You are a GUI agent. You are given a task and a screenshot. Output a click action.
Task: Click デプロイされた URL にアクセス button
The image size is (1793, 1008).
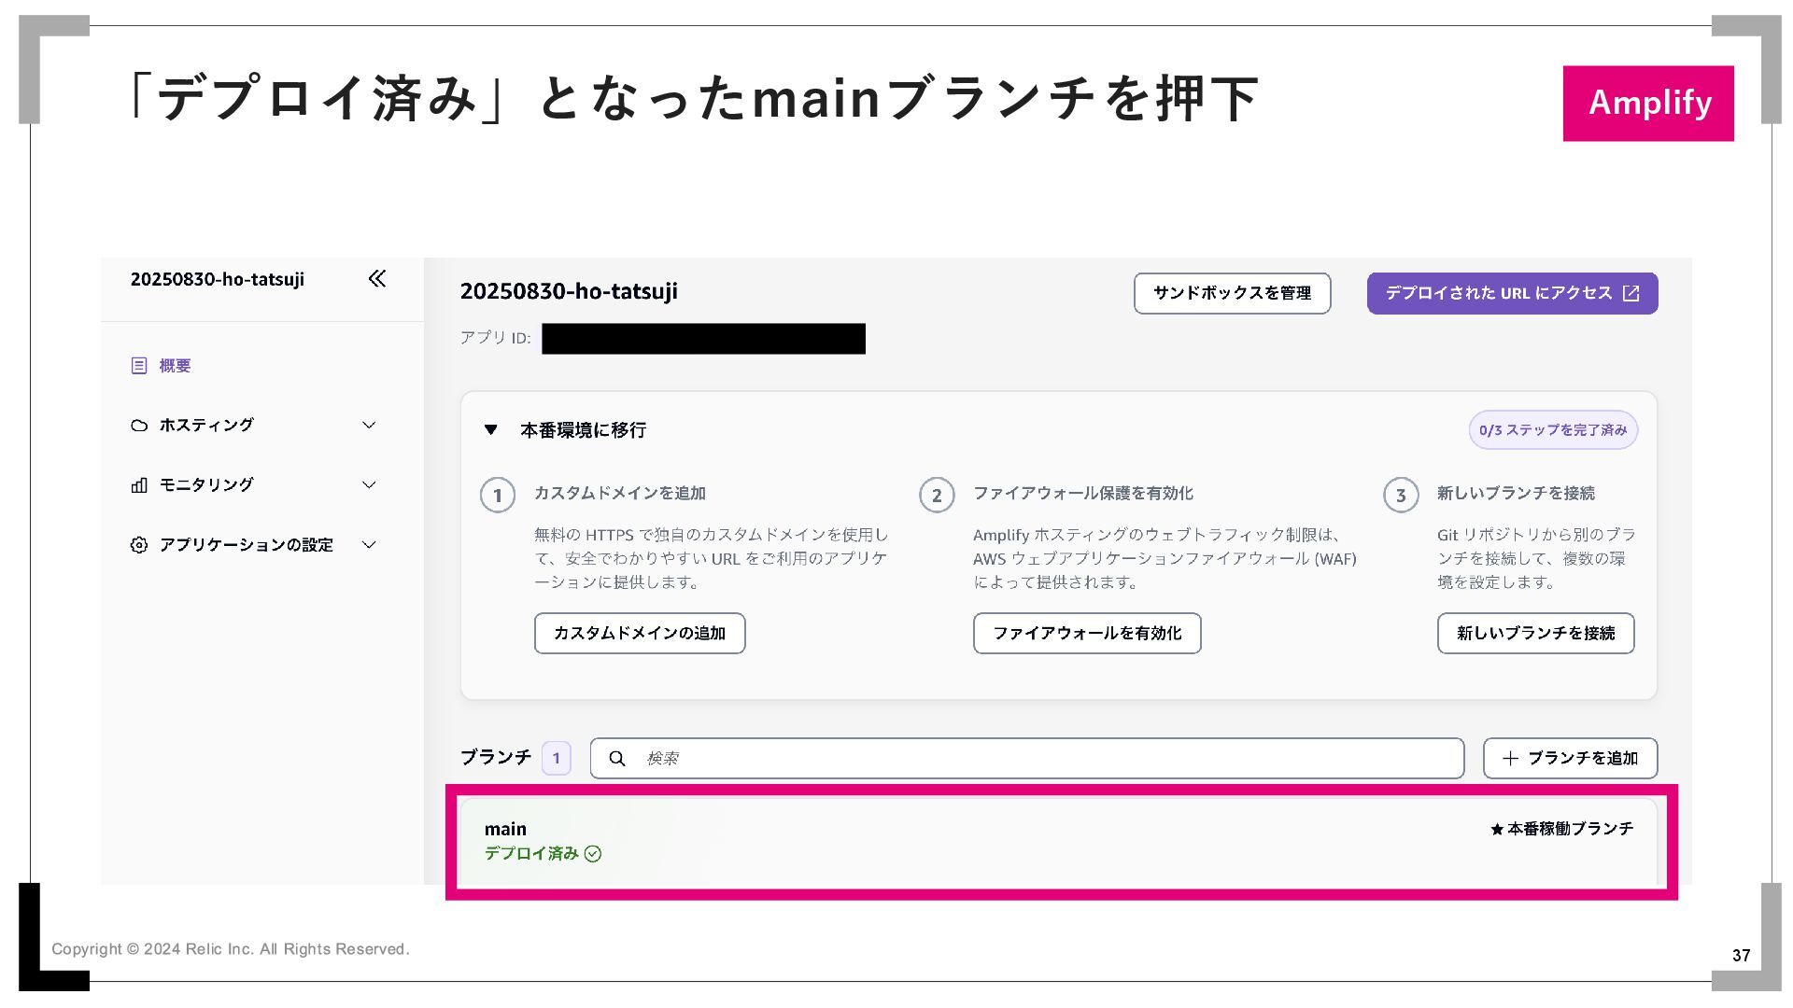tap(1513, 293)
